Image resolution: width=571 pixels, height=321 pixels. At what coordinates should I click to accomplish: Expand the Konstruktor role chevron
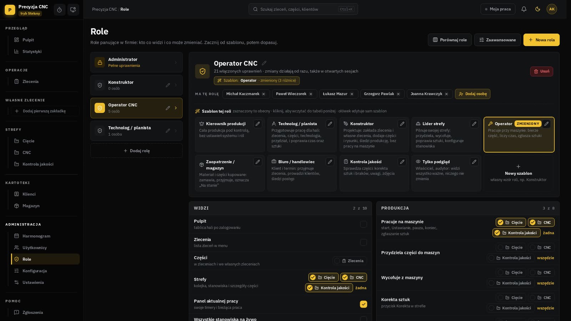(x=176, y=85)
